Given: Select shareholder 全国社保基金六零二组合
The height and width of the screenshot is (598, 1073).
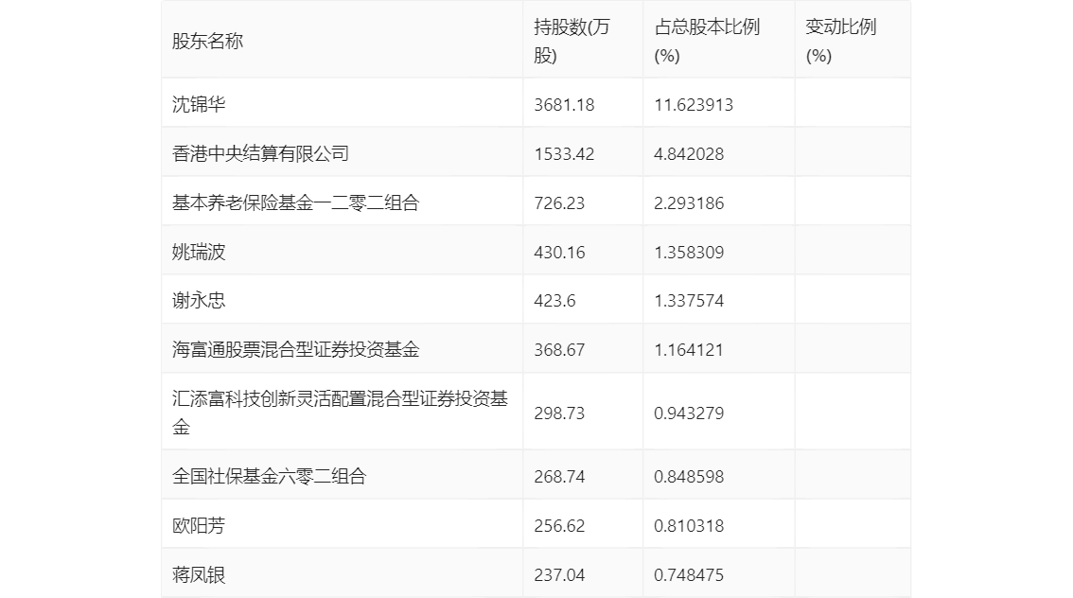Looking at the screenshot, I should click(270, 476).
